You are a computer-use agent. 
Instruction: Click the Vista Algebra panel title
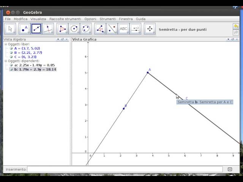click(x=14, y=39)
